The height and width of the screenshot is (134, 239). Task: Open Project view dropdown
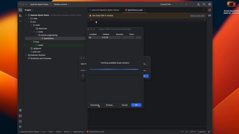click(29, 10)
